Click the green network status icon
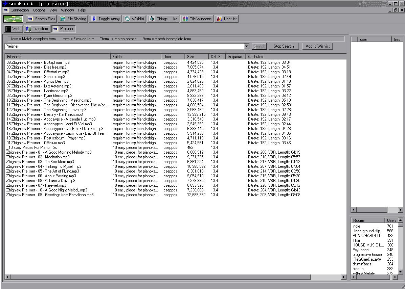This screenshot has width=405, height=289. coord(13,19)
